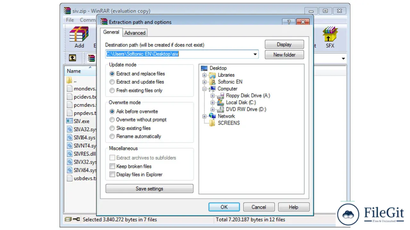
Task: Select Extract and replace files option
Action: pyautogui.click(x=112, y=74)
